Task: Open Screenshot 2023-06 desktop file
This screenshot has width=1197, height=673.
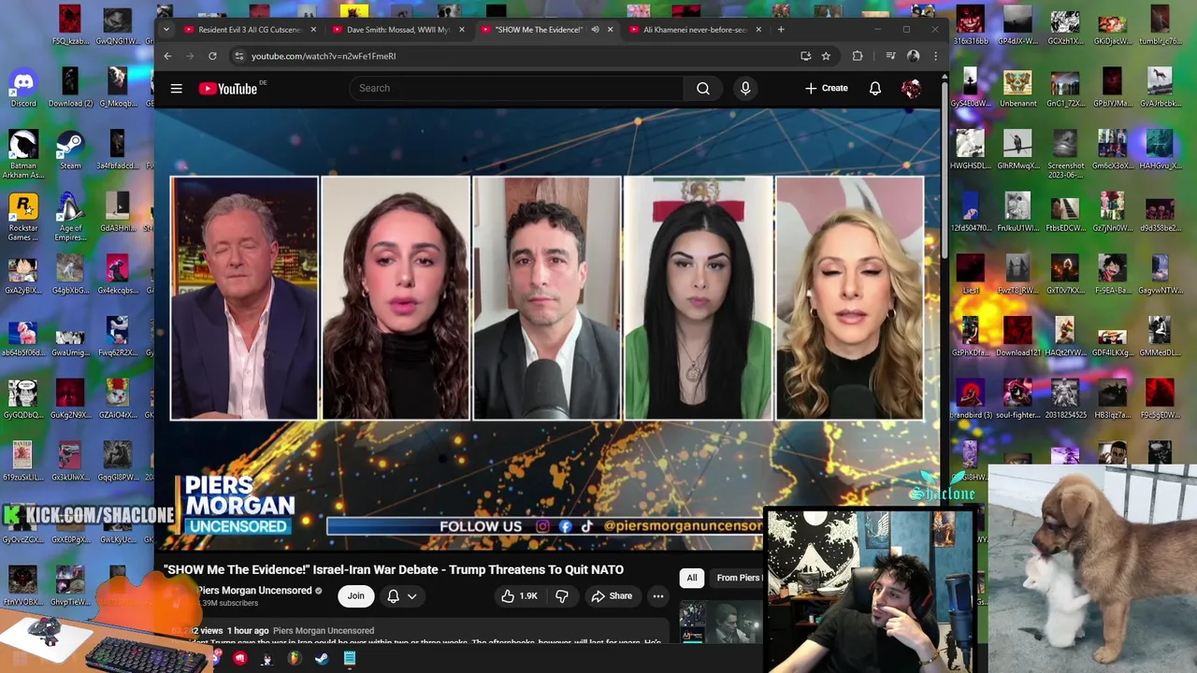Action: pos(1065,154)
